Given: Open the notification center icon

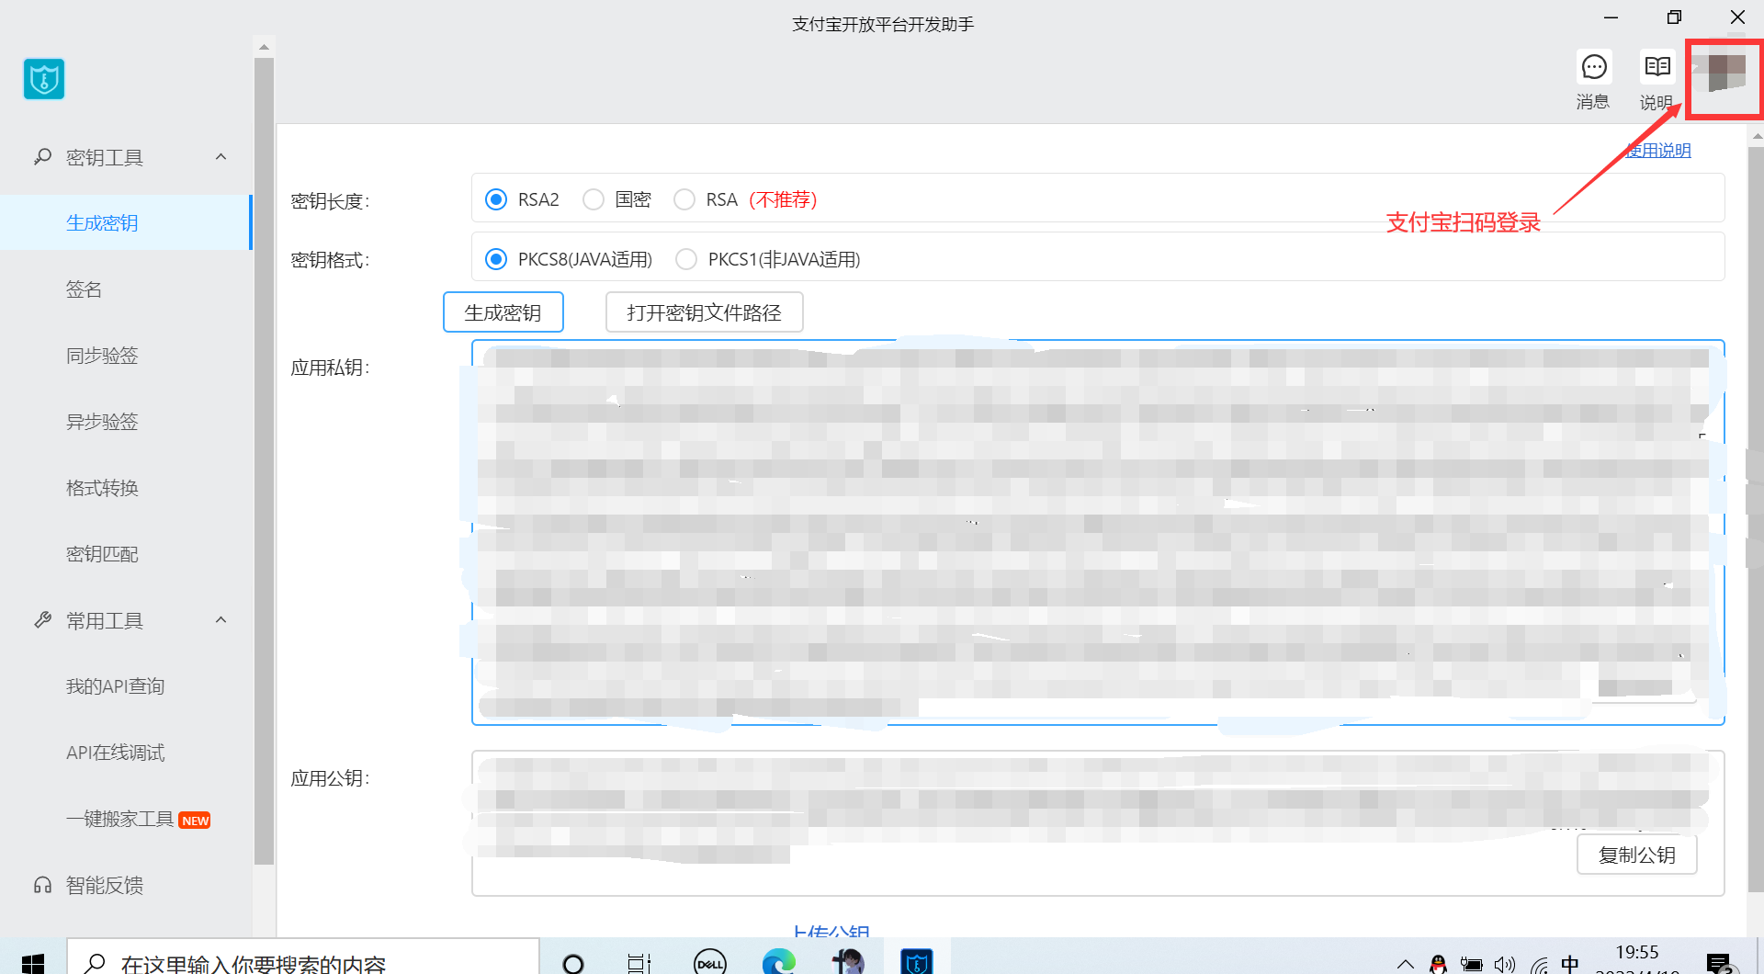Looking at the screenshot, I should tap(1719, 963).
